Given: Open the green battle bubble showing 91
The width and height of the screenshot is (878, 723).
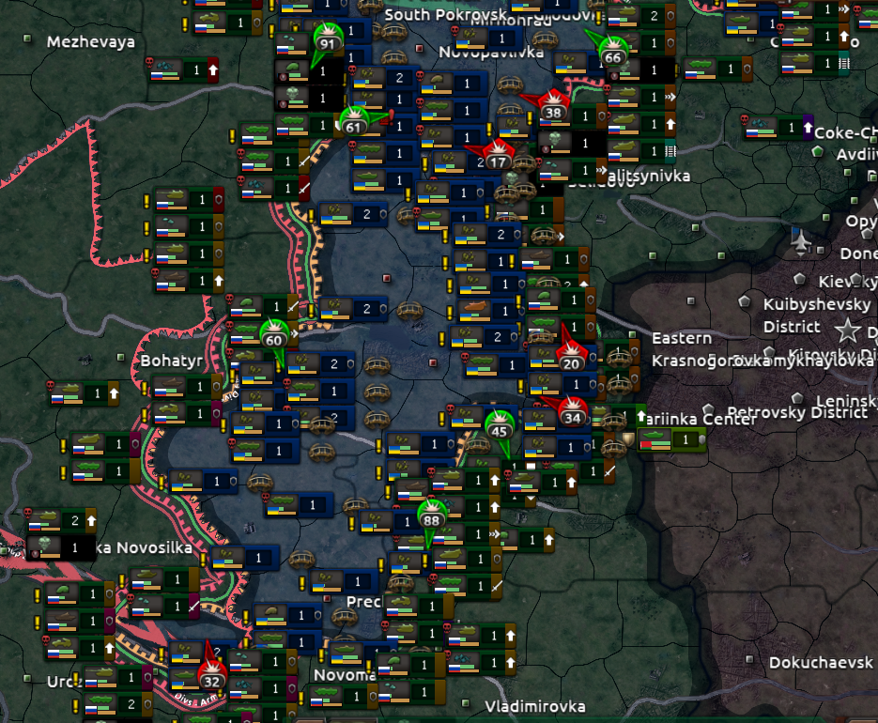Looking at the screenshot, I should (x=328, y=40).
